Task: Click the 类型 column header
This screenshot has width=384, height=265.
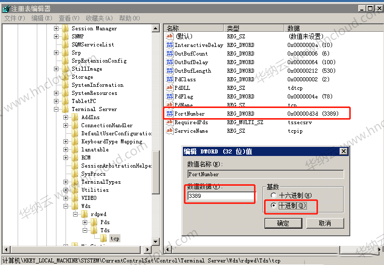Action: [253, 28]
